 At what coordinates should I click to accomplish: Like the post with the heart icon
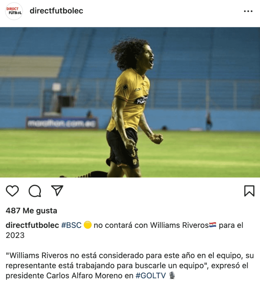coord(12,191)
